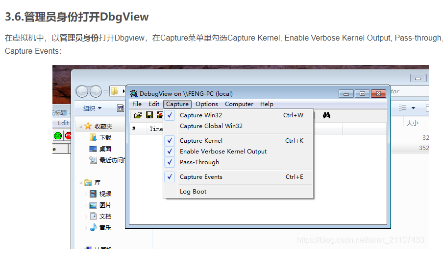Click the 库 Libraries label
The height and width of the screenshot is (262, 443).
coord(97,183)
